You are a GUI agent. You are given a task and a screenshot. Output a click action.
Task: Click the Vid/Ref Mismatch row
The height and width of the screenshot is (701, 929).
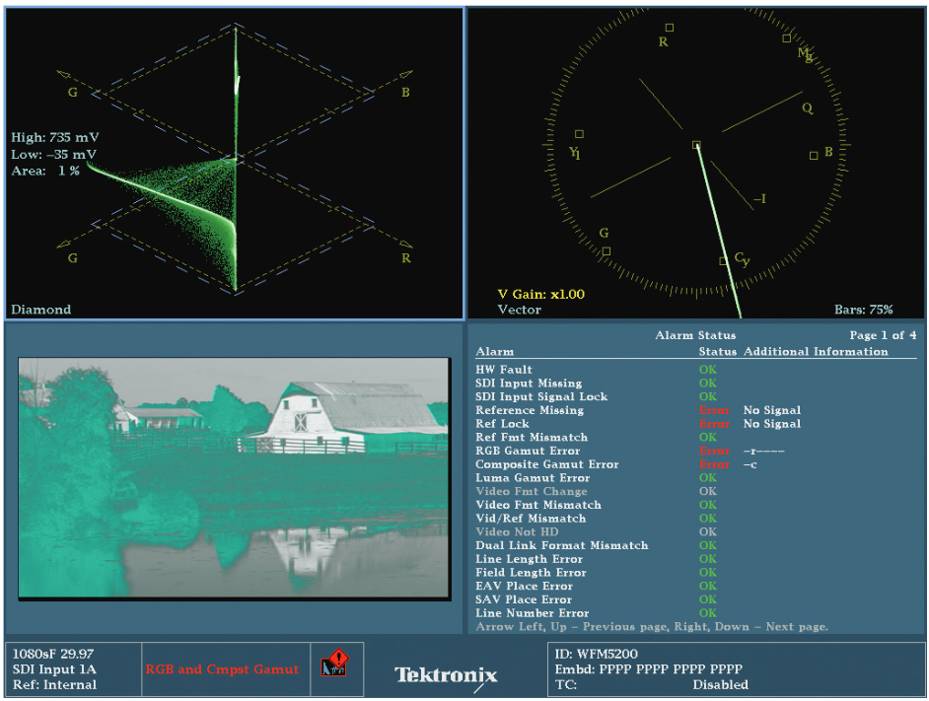[x=695, y=519]
